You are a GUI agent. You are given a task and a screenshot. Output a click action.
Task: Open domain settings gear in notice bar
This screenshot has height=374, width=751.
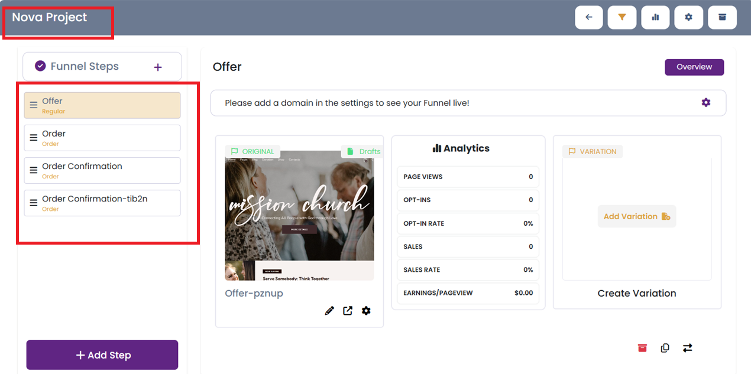(705, 103)
